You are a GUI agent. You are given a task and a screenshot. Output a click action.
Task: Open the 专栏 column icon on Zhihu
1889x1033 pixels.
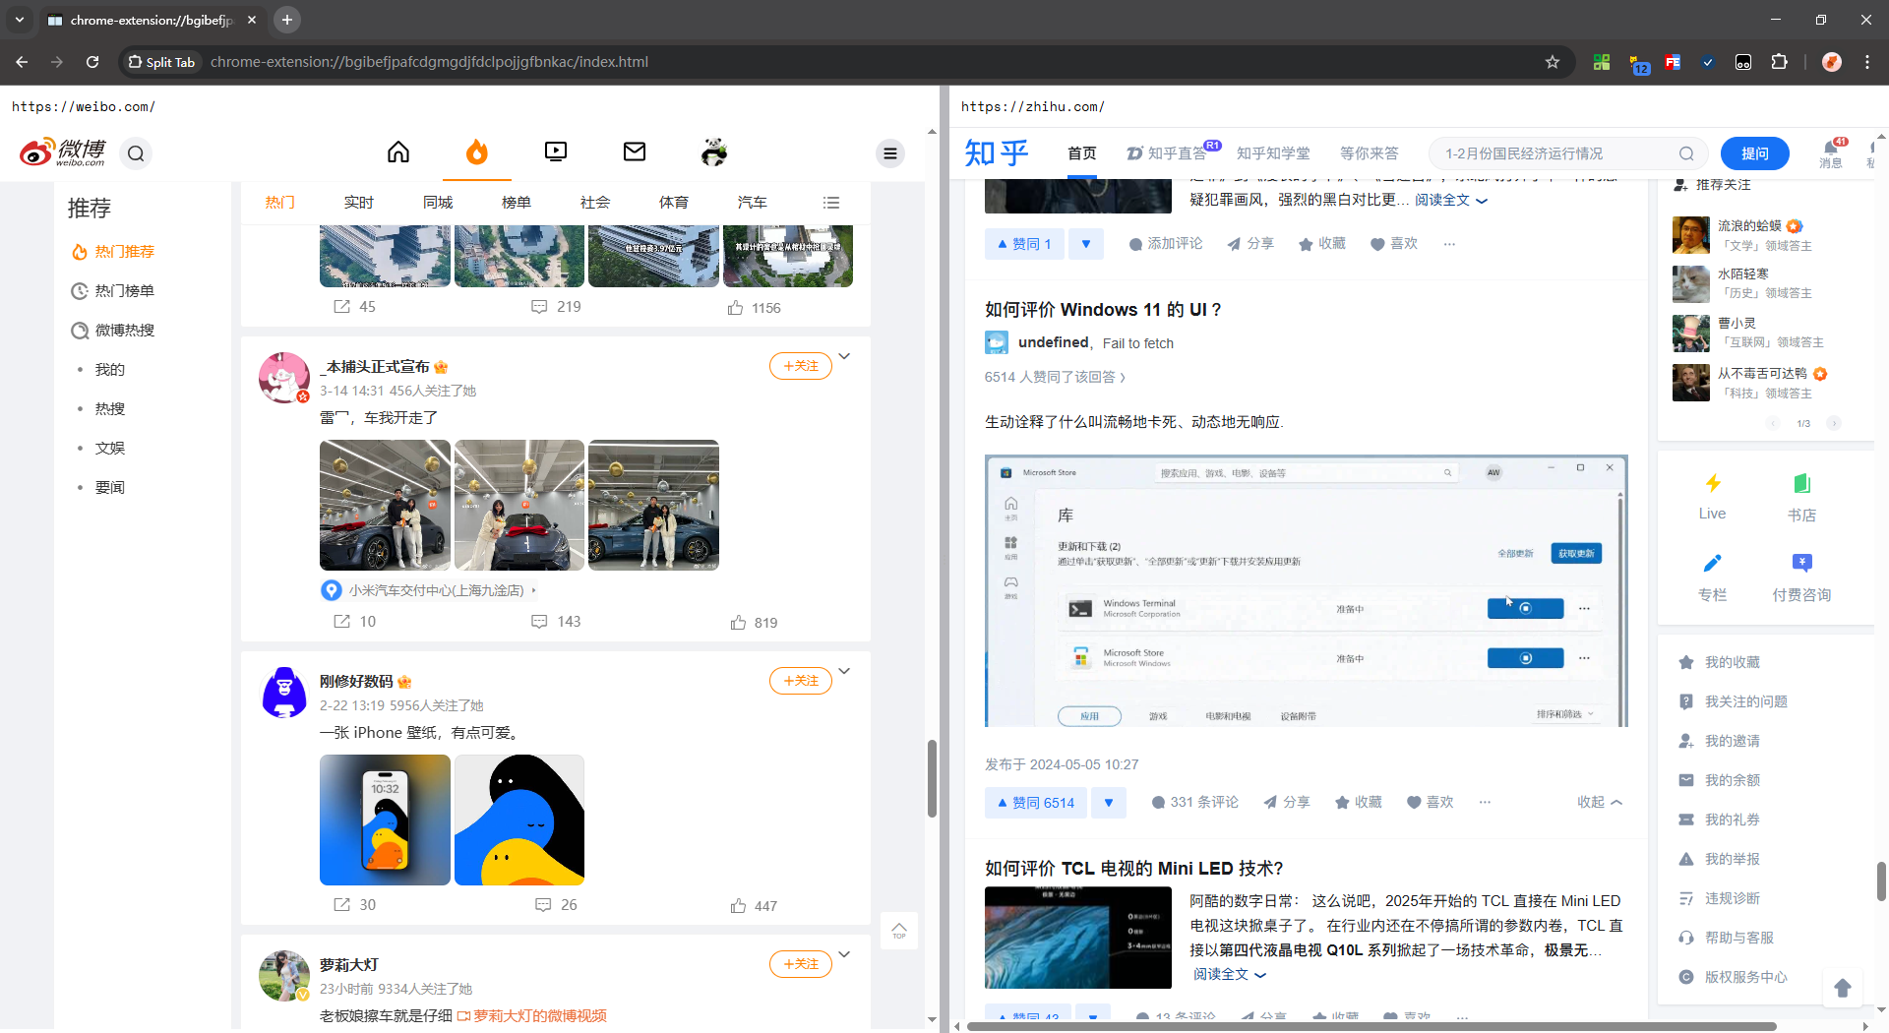click(1712, 576)
